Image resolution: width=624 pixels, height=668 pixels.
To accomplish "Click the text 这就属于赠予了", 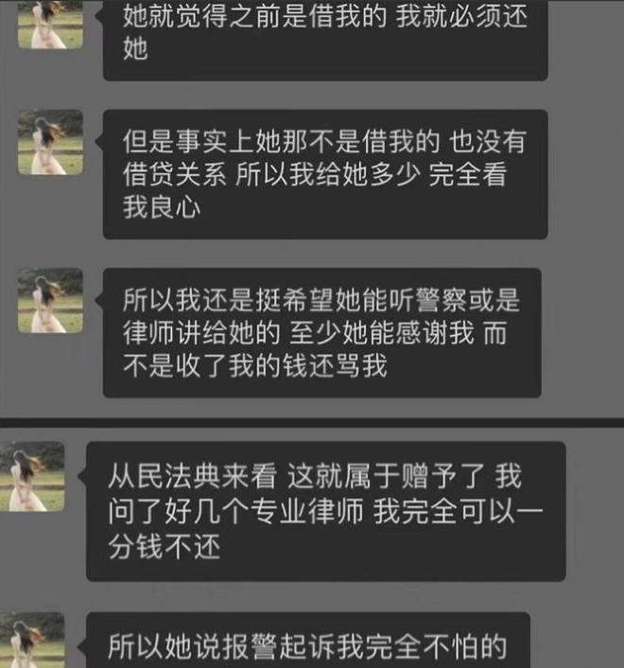I will pyautogui.click(x=386, y=476).
